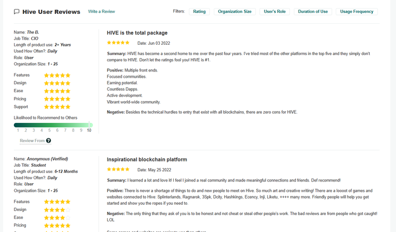Open the User's Role filter
The image size is (396, 232).
pyautogui.click(x=274, y=12)
